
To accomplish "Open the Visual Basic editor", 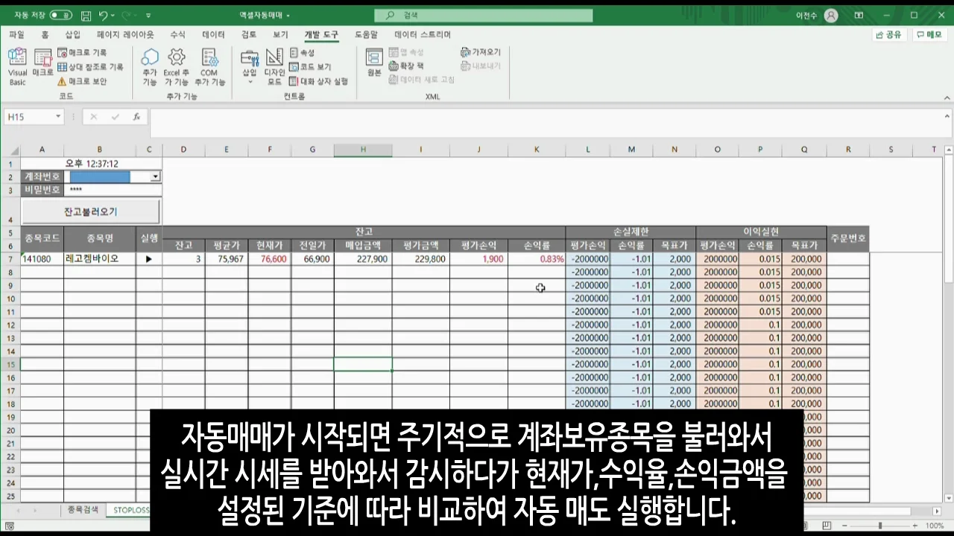I will coord(17,67).
